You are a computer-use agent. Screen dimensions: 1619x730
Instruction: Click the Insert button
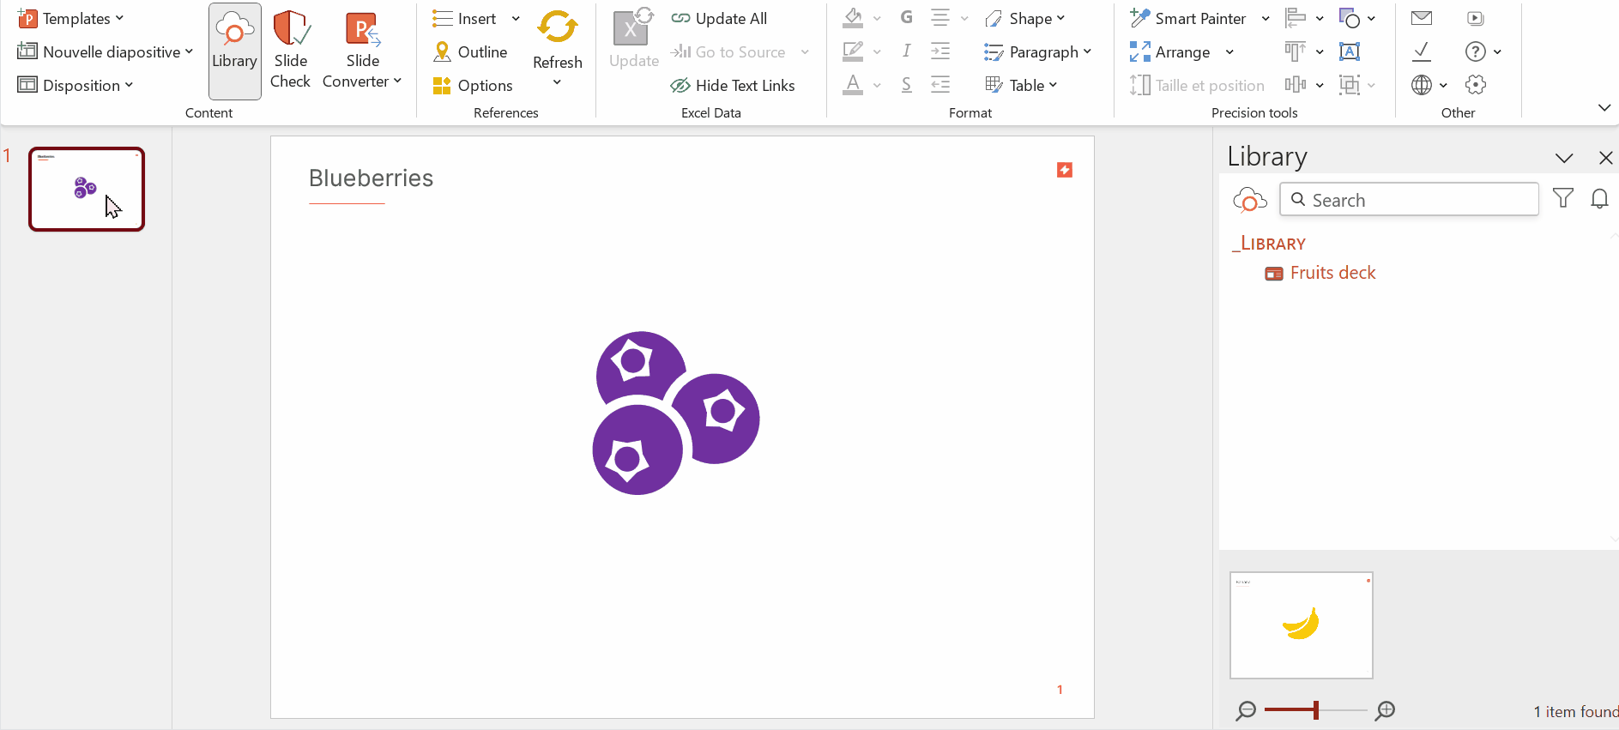(x=464, y=18)
